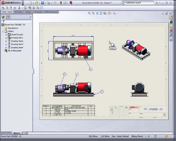
Task: Open the Options icon in title bar
Action: click(x=65, y=3)
